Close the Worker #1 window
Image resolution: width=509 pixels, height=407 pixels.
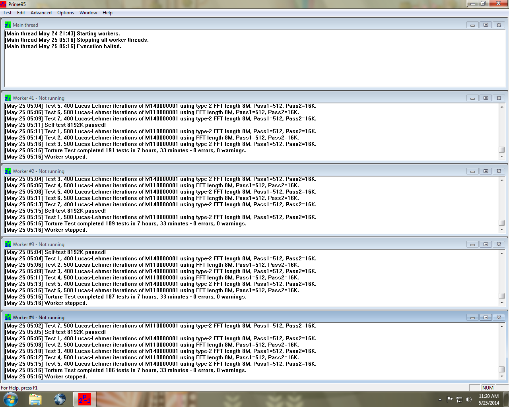coord(499,98)
